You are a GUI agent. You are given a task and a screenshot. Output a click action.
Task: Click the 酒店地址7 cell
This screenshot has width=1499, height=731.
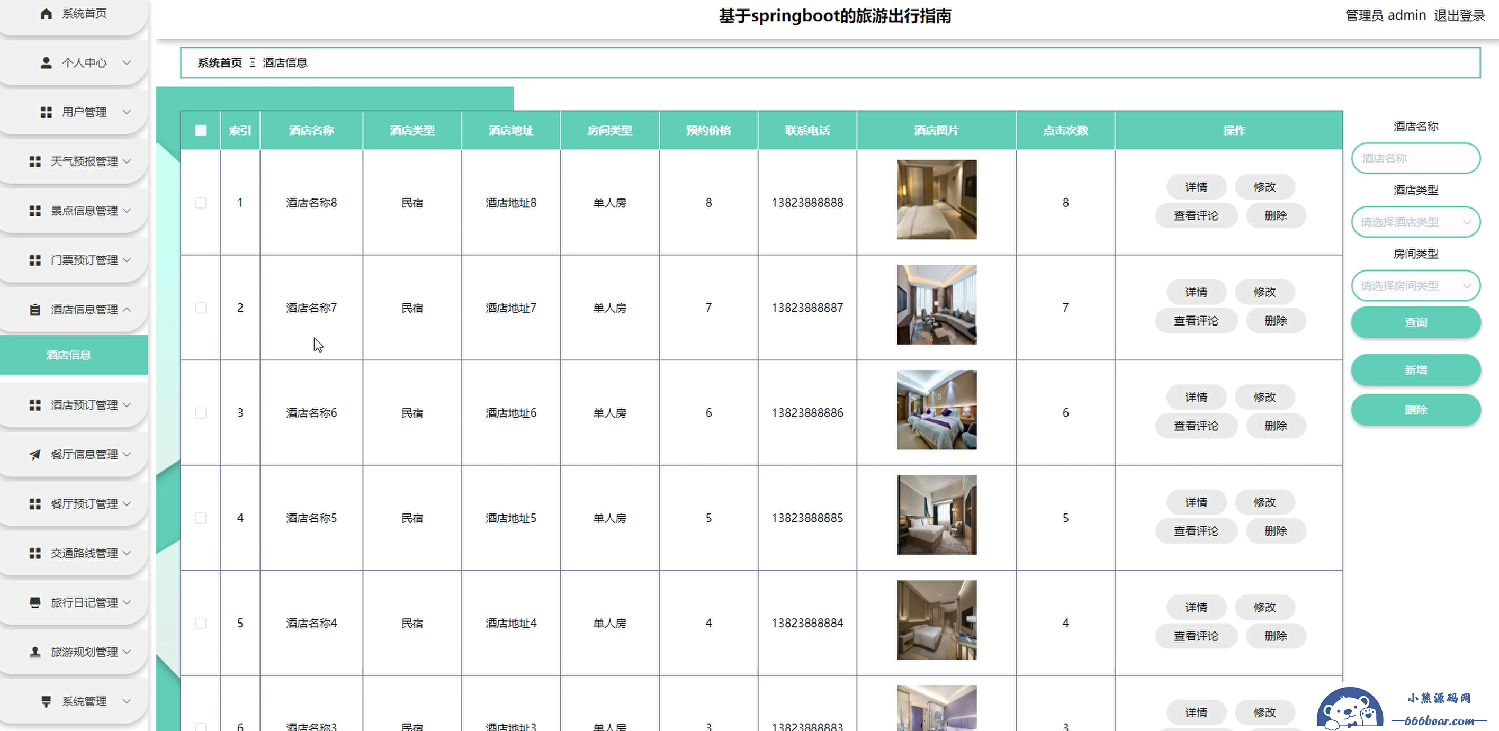click(x=511, y=308)
